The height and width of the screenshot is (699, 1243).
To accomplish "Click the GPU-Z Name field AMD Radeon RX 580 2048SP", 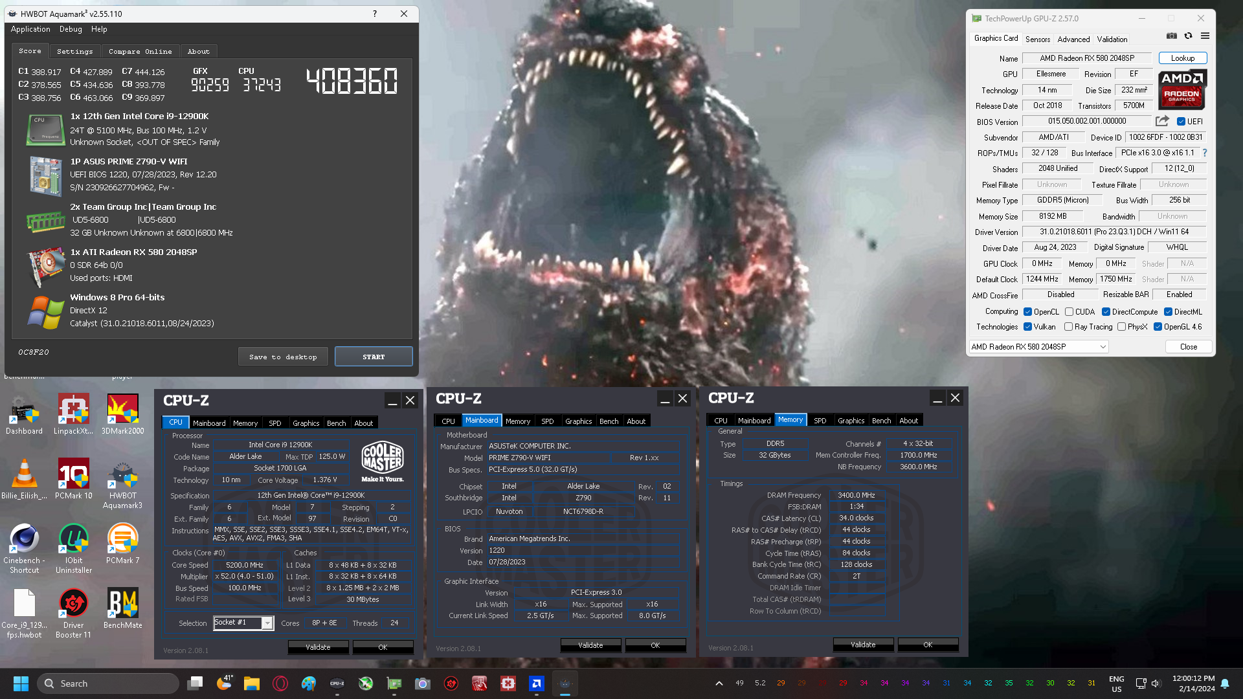I will tap(1087, 58).
